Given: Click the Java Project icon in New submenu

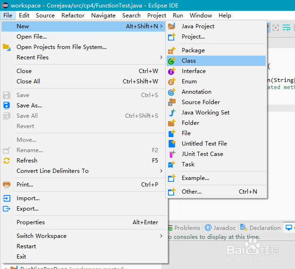Looking at the screenshot, I should (x=172, y=26).
